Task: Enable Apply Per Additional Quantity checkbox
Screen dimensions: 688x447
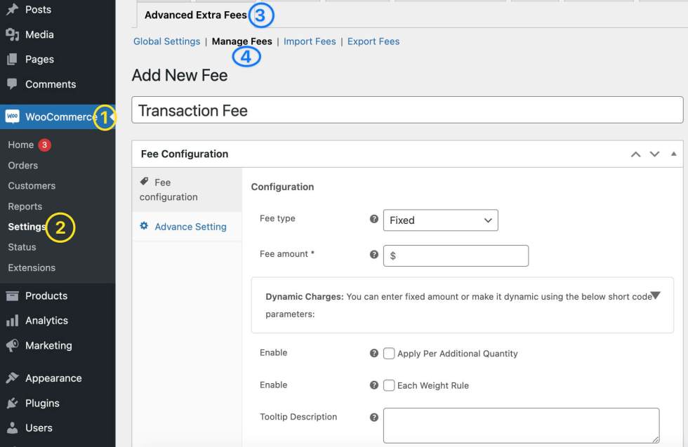Action: (389, 354)
